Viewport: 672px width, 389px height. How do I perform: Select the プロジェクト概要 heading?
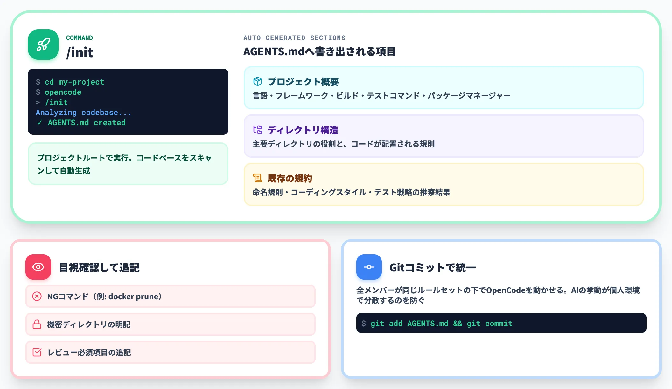coord(303,82)
